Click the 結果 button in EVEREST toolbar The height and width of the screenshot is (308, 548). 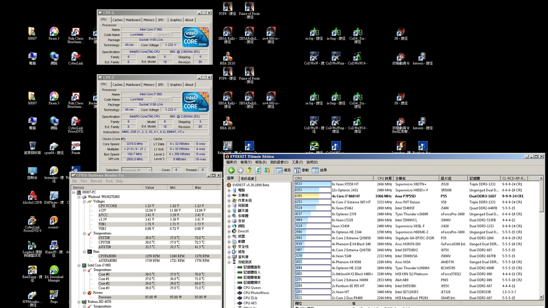pyautogui.click(x=320, y=170)
